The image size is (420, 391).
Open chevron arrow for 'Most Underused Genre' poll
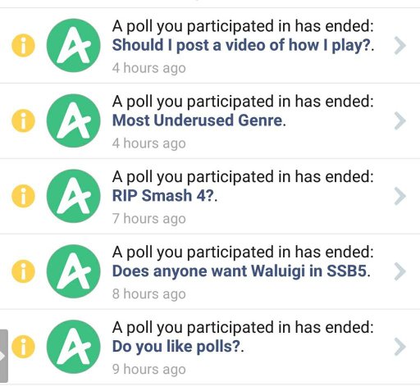pyautogui.click(x=400, y=120)
